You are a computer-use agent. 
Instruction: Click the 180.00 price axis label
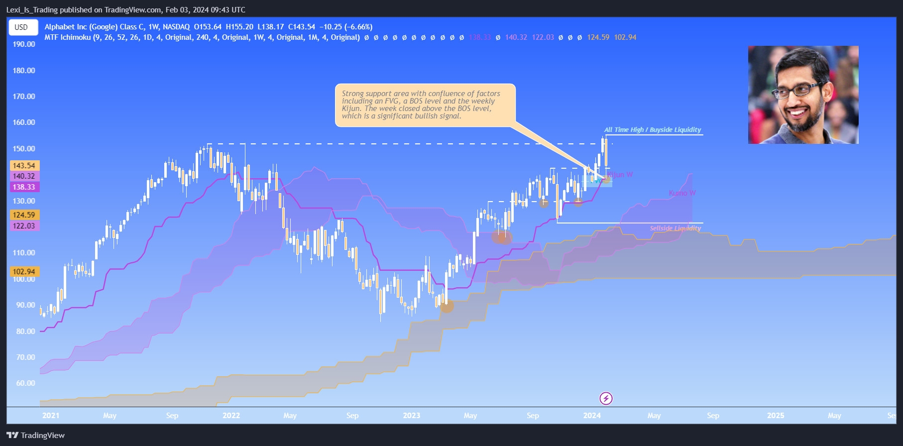click(x=24, y=70)
